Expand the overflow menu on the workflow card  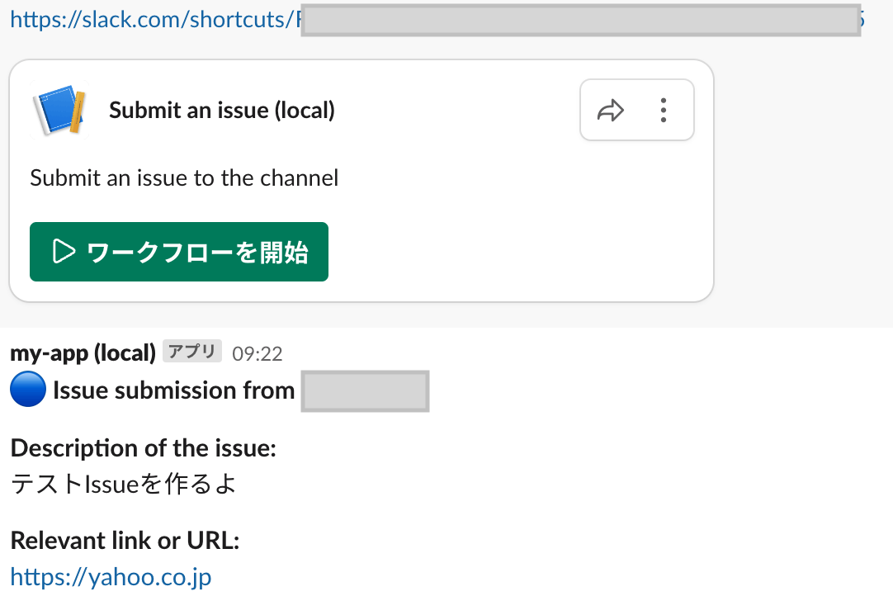coord(663,108)
